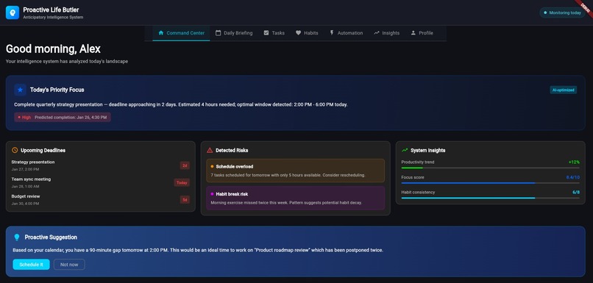Viewport: 593px width, 283px height.
Task: Click the Jan 27, 2:00 PM date
Action: pyautogui.click(x=25, y=169)
